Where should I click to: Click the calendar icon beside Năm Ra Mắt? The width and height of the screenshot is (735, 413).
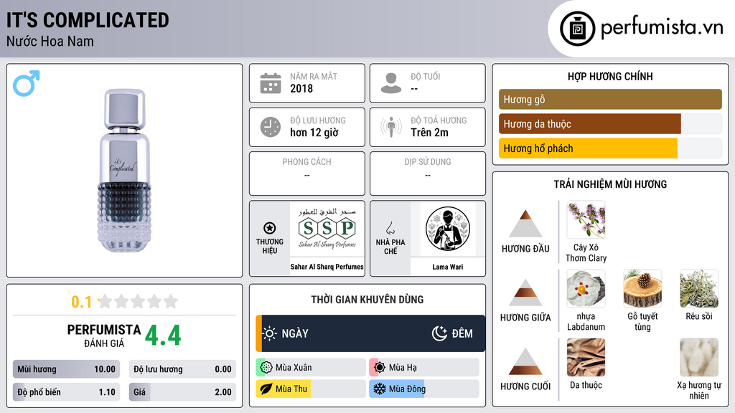pos(271,83)
